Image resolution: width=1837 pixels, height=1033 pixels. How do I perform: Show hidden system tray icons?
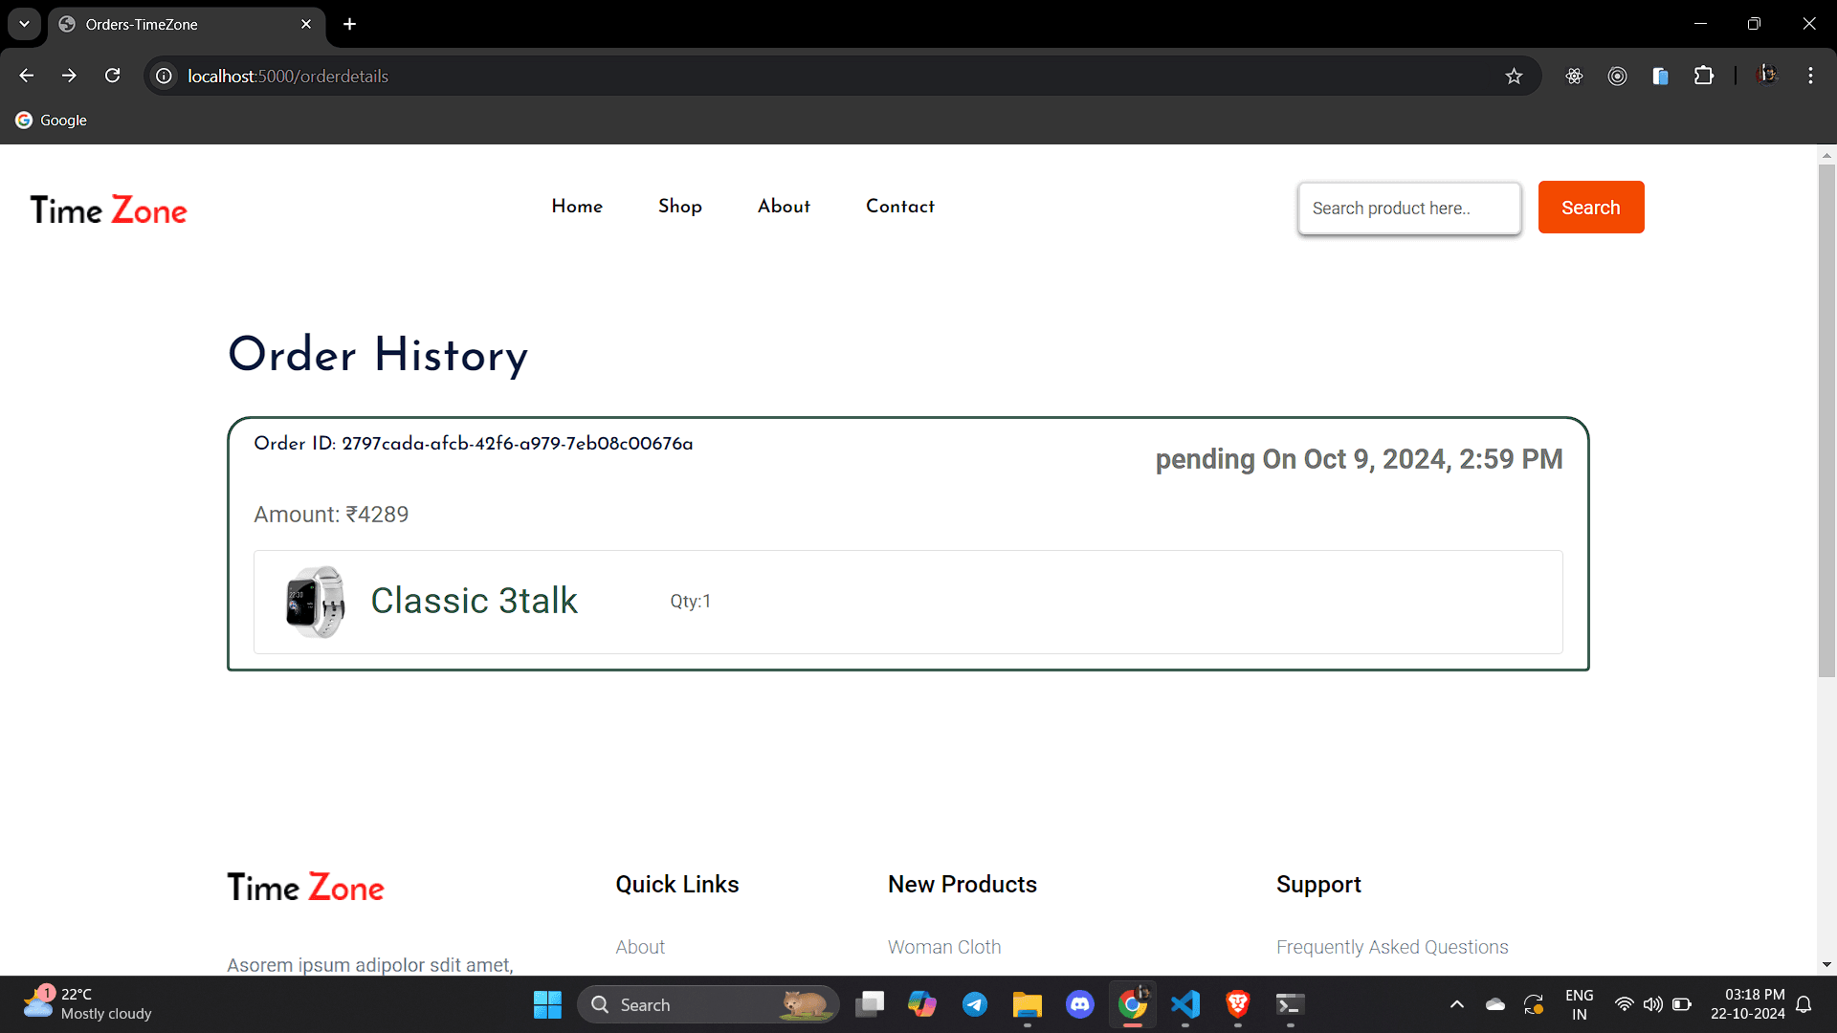[1457, 1004]
